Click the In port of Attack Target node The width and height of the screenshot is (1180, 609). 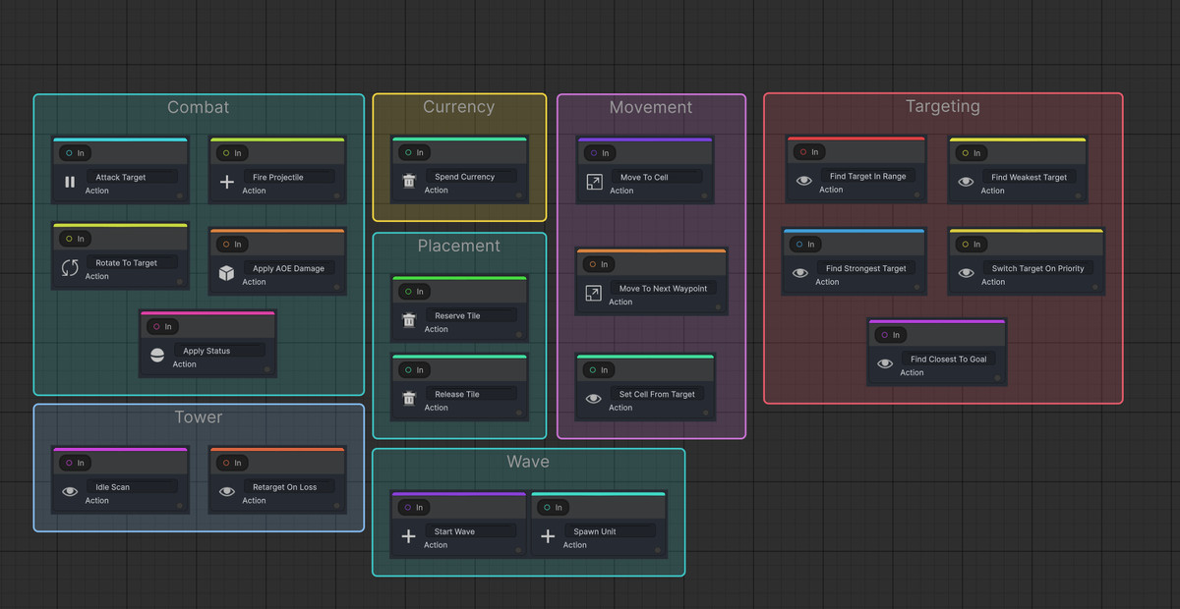(x=74, y=153)
